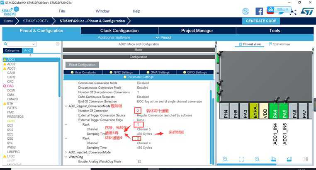Click the BYPA.. pin on the chip
The width and height of the screenshot is (316, 170).
pos(254,111)
